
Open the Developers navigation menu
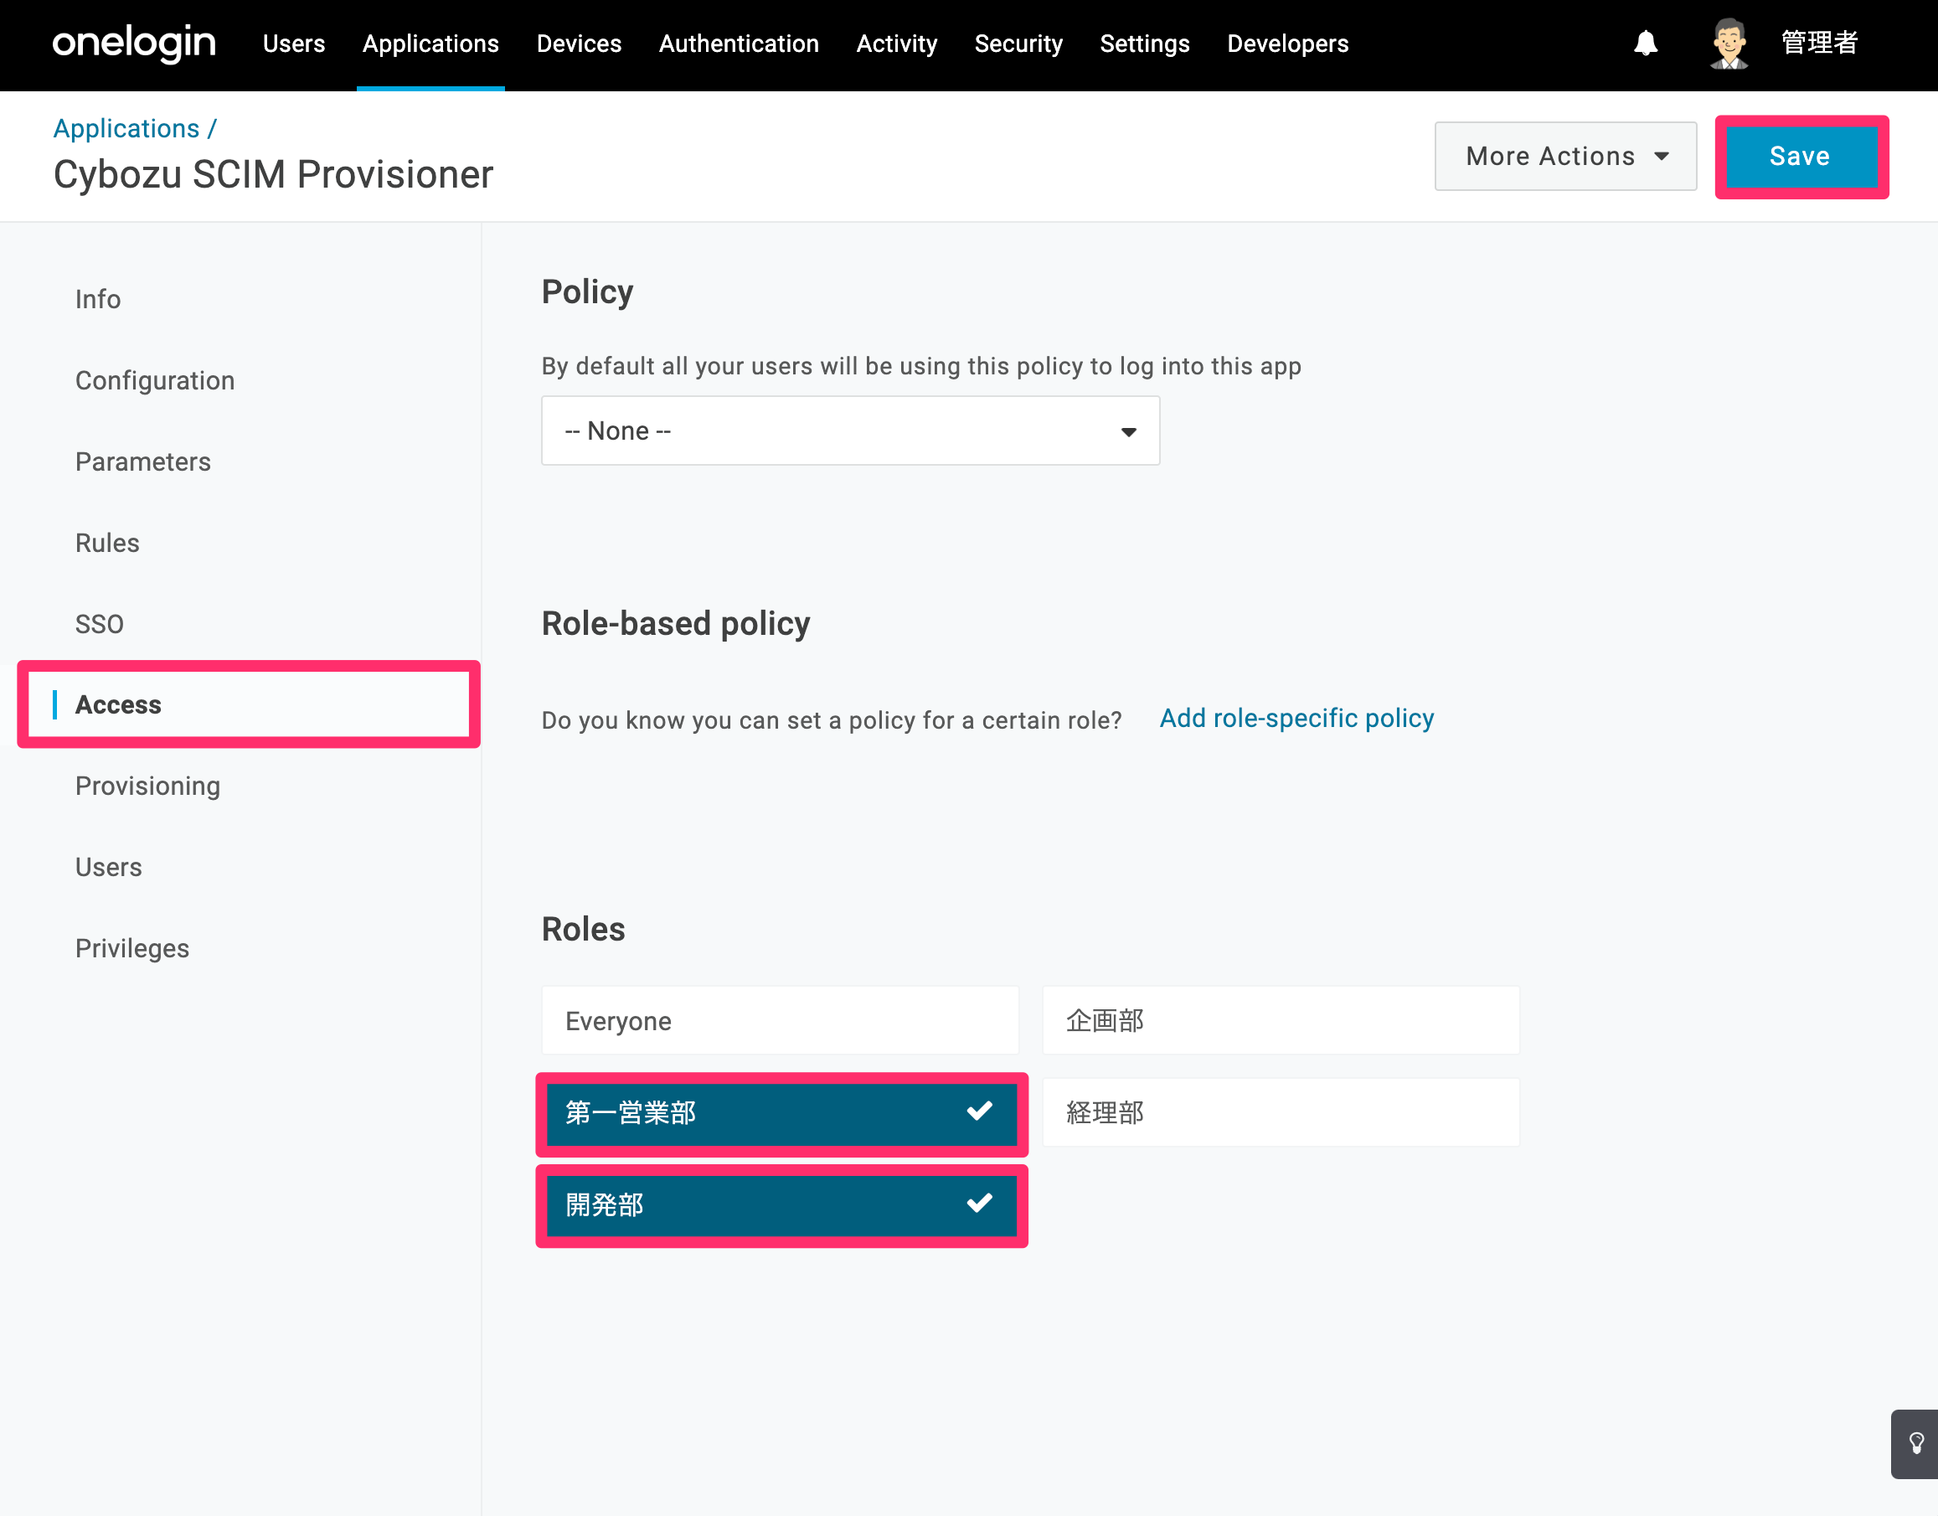coord(1287,44)
